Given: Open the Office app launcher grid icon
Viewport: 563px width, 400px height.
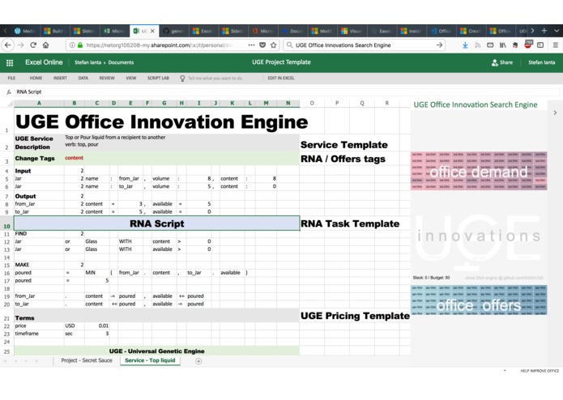Looking at the screenshot, I should [x=10, y=63].
